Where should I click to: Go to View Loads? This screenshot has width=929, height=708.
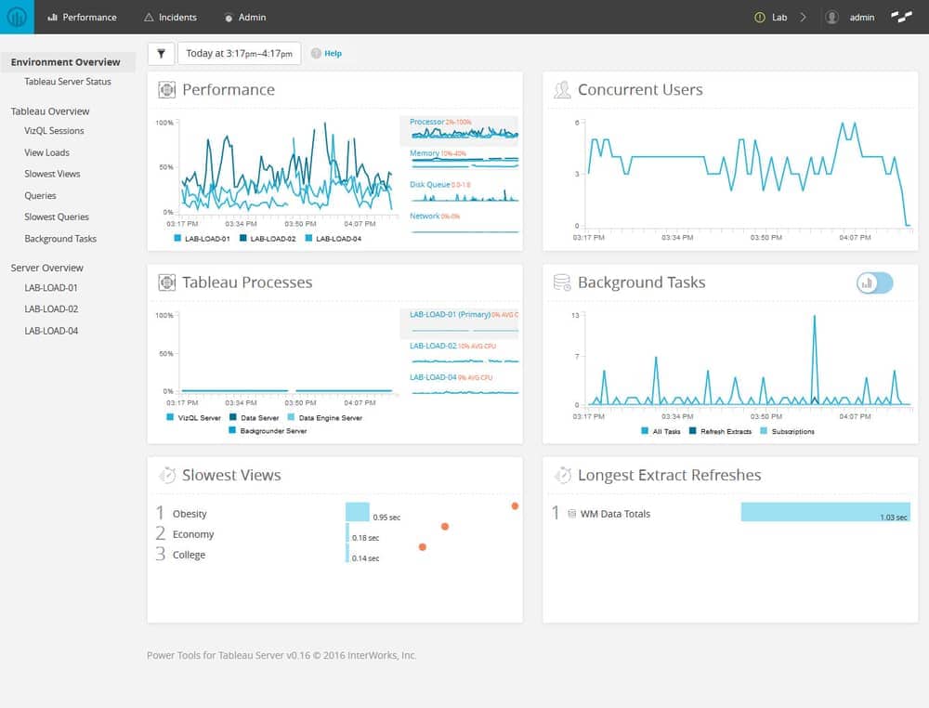(x=46, y=153)
